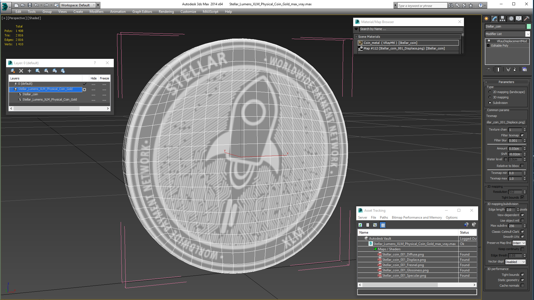This screenshot has width=534, height=300.
Task: Click the Redo arrow icon
Action: tap(46, 5)
